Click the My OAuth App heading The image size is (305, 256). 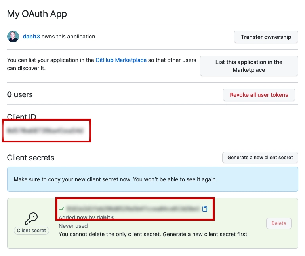pos(37,14)
